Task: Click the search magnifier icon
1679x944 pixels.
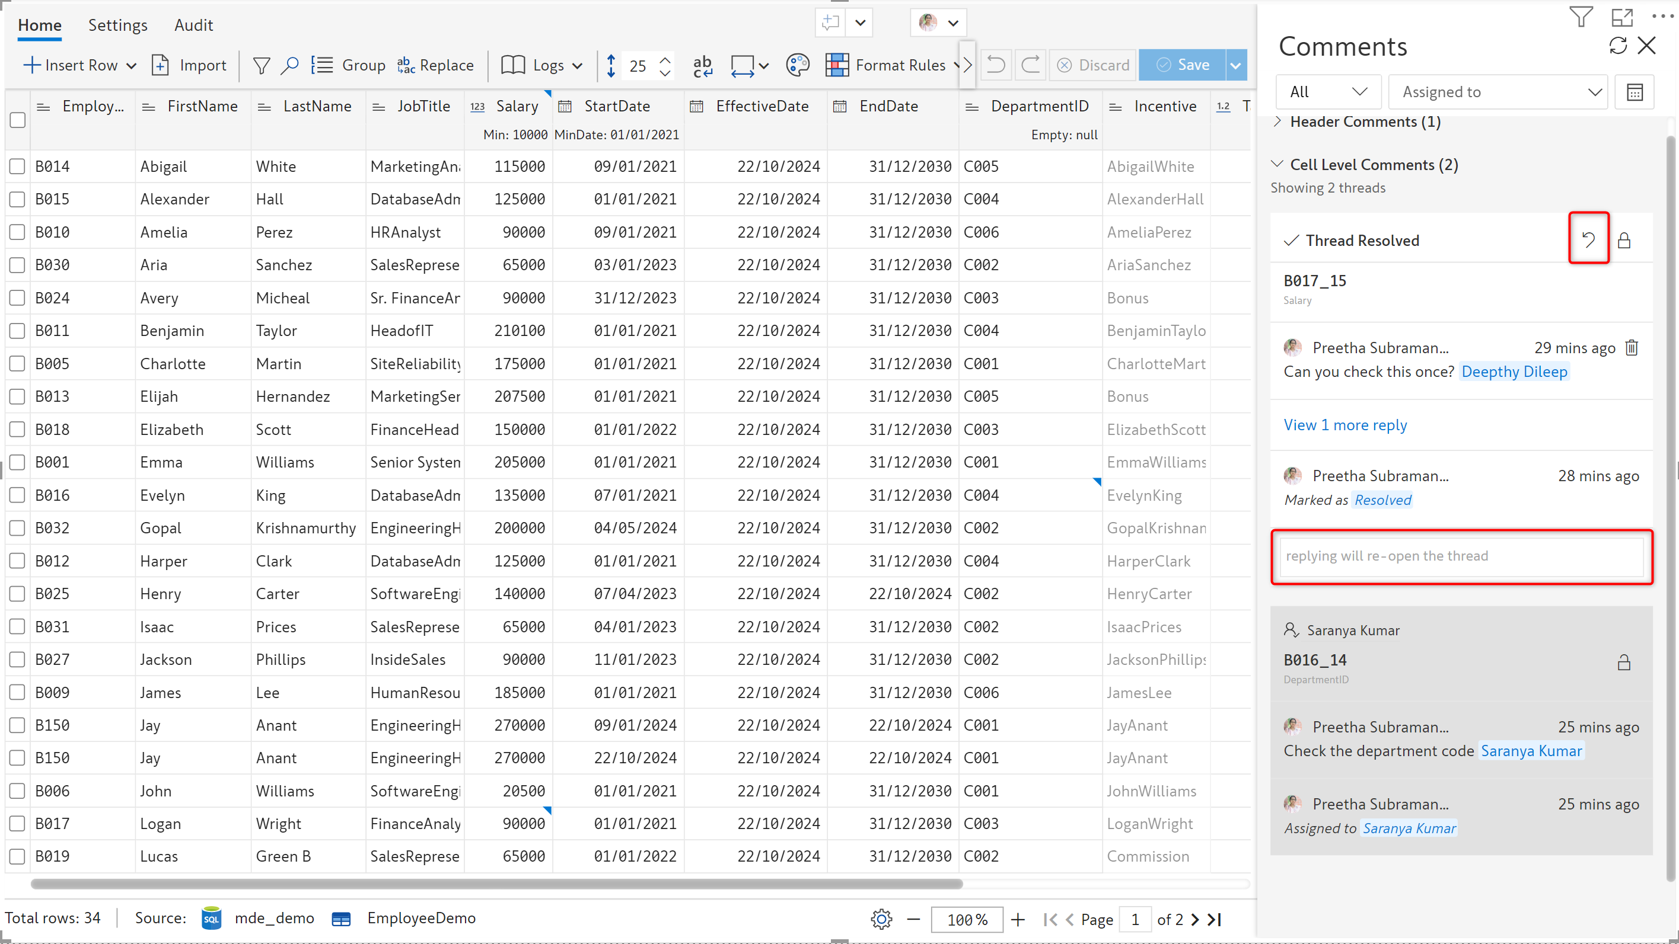Action: click(x=289, y=65)
